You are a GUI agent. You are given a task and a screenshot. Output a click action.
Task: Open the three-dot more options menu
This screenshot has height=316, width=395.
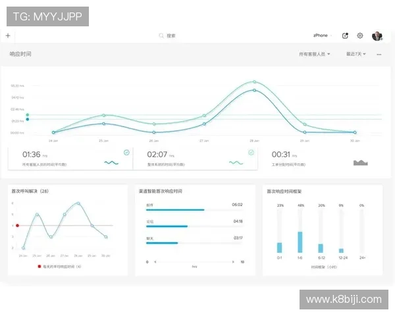[379, 55]
